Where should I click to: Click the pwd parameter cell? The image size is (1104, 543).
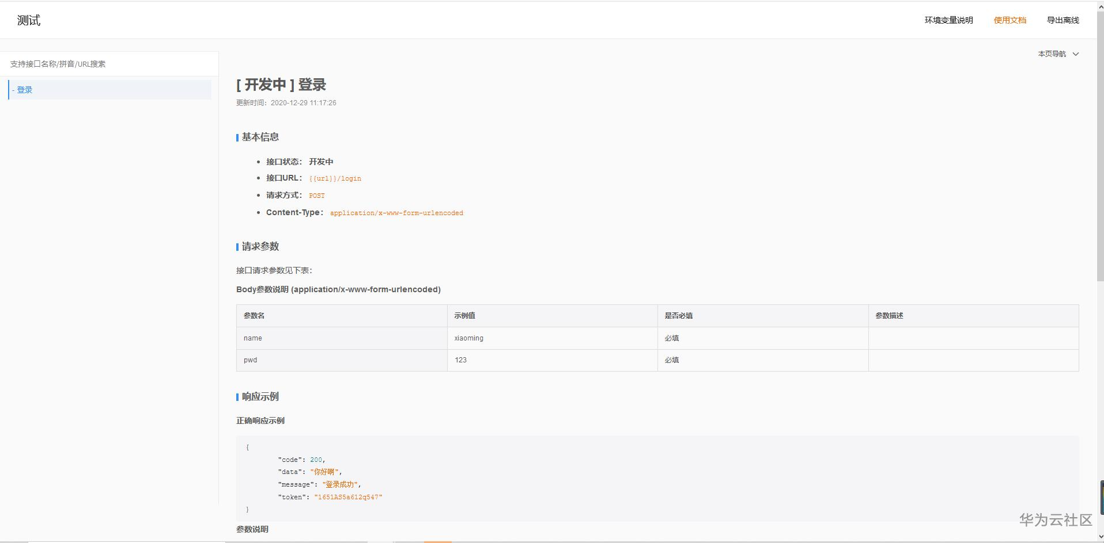click(x=342, y=360)
